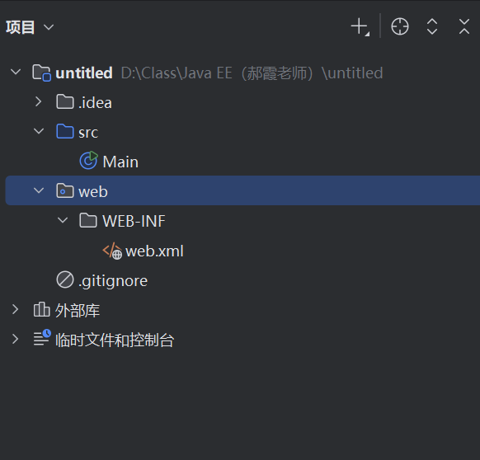This screenshot has height=460, width=480.
Task: Select the untitled project root name
Action: (84, 73)
